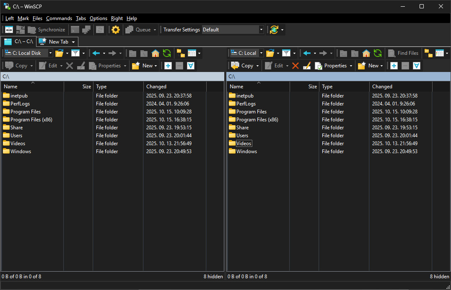Navigate back using left panel's blue arrow
This screenshot has width=451, height=290.
pyautogui.click(x=96, y=53)
